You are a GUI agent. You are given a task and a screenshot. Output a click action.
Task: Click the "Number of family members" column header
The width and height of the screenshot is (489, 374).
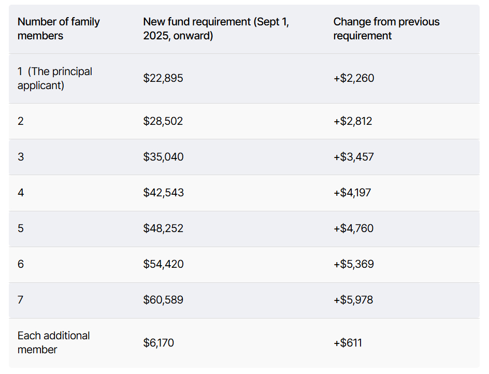tap(59, 29)
